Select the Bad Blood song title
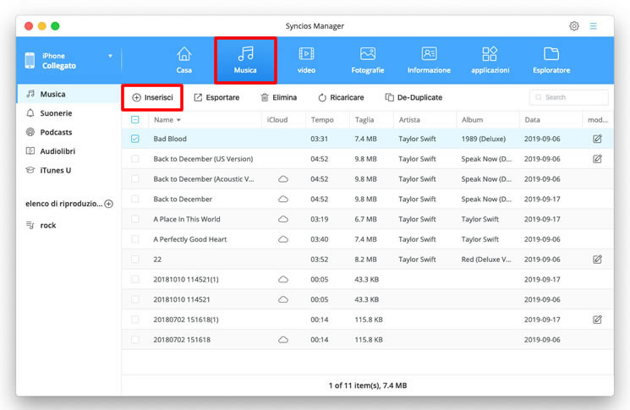630x410 pixels. click(170, 139)
